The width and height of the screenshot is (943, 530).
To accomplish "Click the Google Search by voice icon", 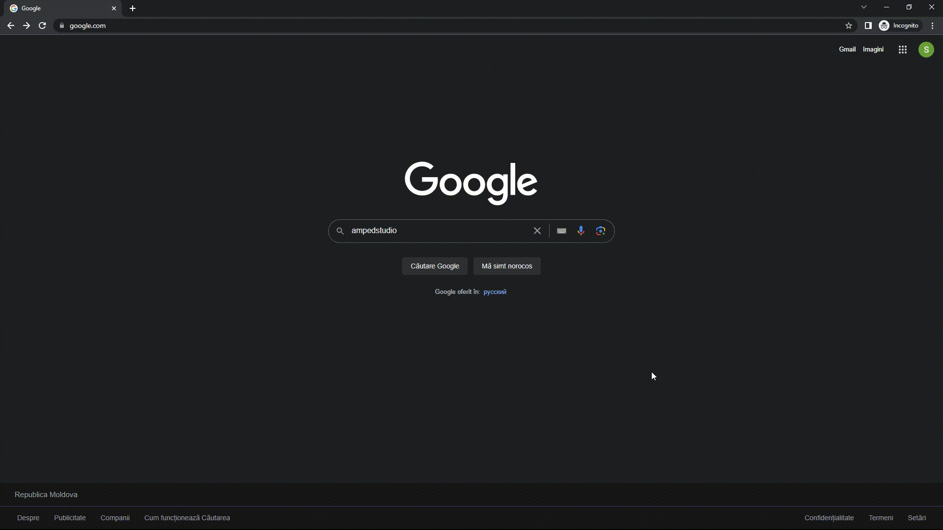I will [581, 230].
